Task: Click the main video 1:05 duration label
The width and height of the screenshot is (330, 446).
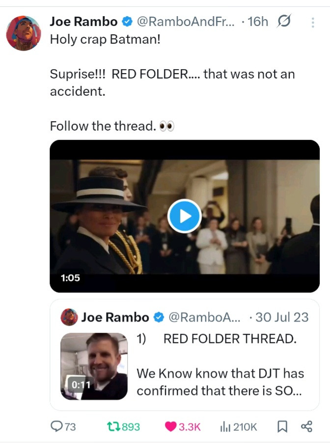Action: [70, 278]
